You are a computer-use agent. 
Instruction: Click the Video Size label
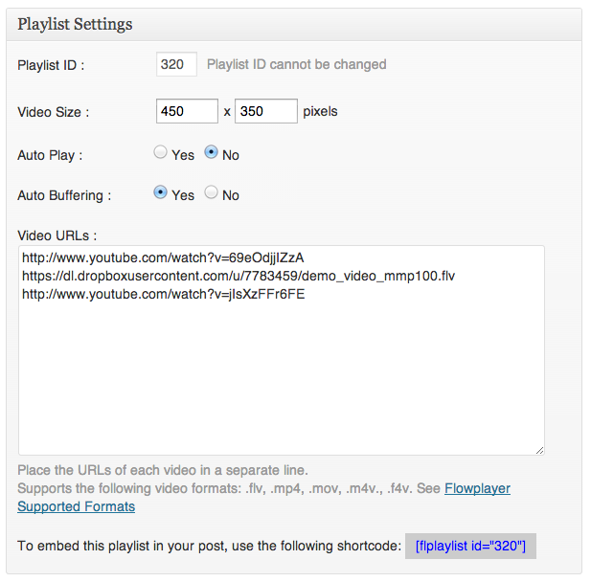point(53,112)
